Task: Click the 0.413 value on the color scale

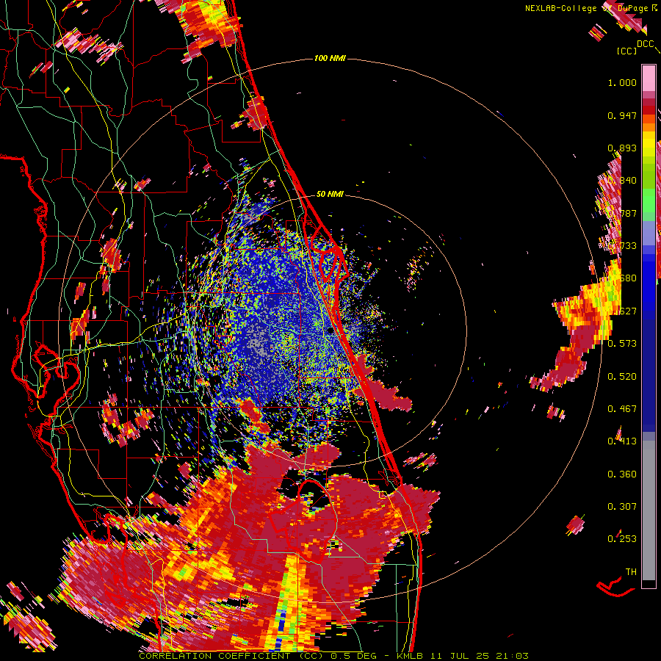Action: (x=622, y=441)
